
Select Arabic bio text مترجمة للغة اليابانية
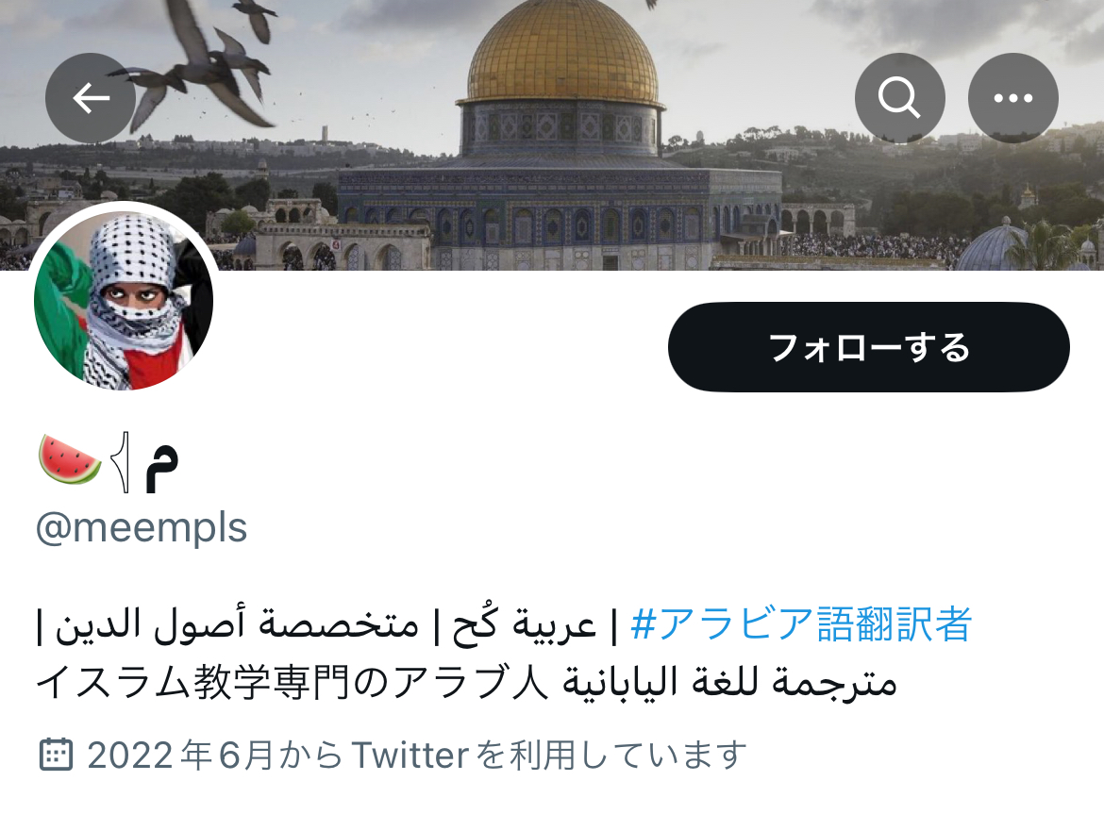pyautogui.click(x=729, y=683)
